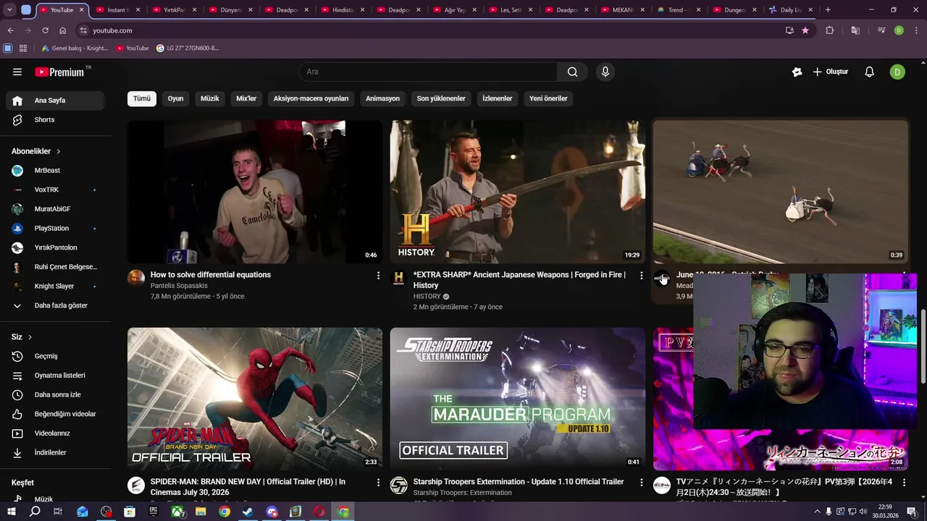Select the Müzik filter chip

209,98
